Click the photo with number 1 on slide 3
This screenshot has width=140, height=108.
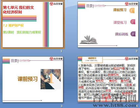coord(51,79)
